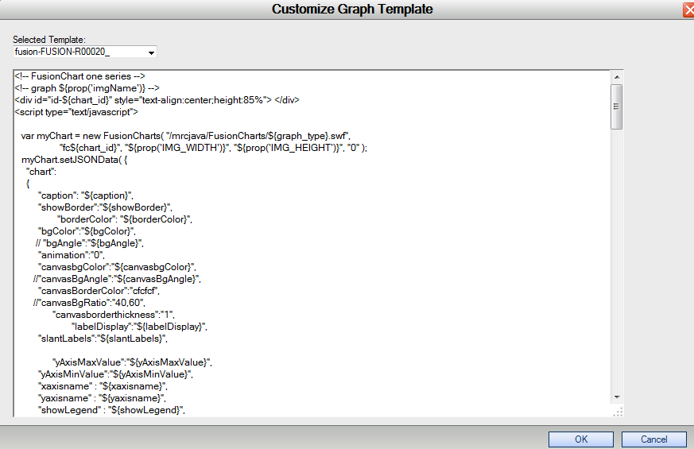Place cursor on the "canvasBorderColor":"cfcfcf" line

(99, 291)
